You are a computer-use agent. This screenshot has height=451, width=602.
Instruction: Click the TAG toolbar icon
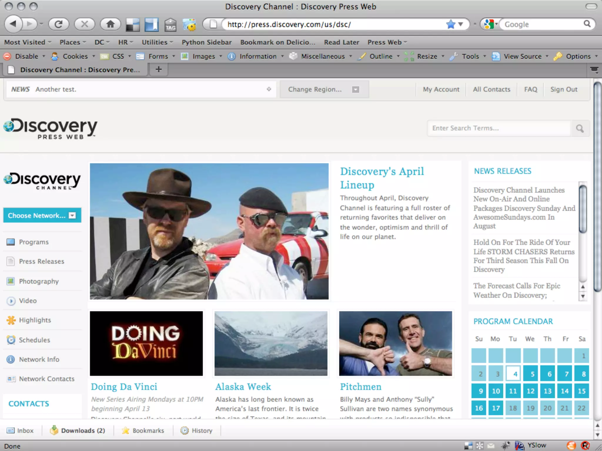[x=170, y=25]
